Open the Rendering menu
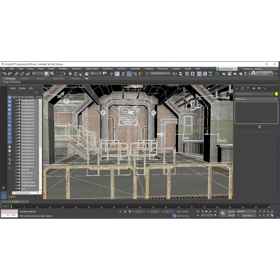280x280 pixels. tap(108, 69)
